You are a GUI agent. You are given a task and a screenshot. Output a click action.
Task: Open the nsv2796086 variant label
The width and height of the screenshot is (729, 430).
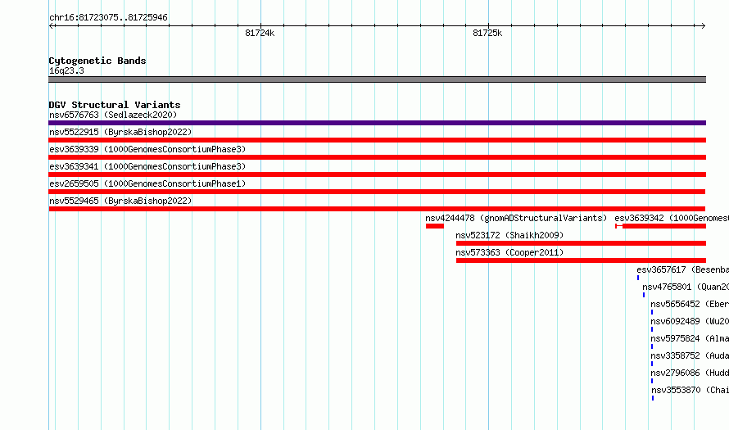[x=690, y=373]
